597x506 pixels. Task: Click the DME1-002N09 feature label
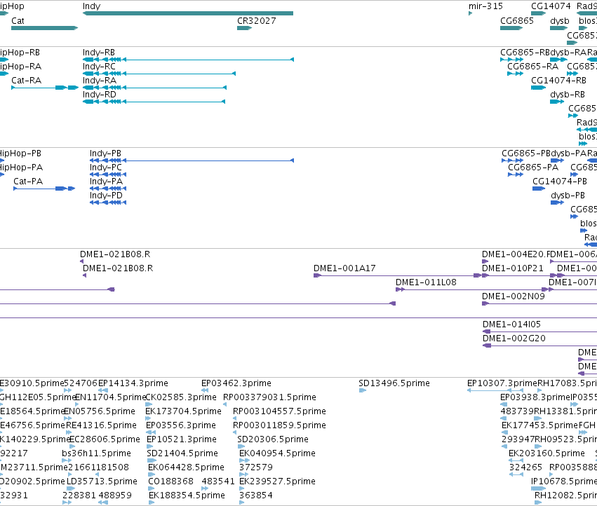(514, 296)
